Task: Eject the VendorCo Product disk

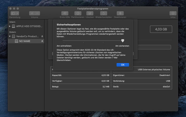Action: coord(42,36)
